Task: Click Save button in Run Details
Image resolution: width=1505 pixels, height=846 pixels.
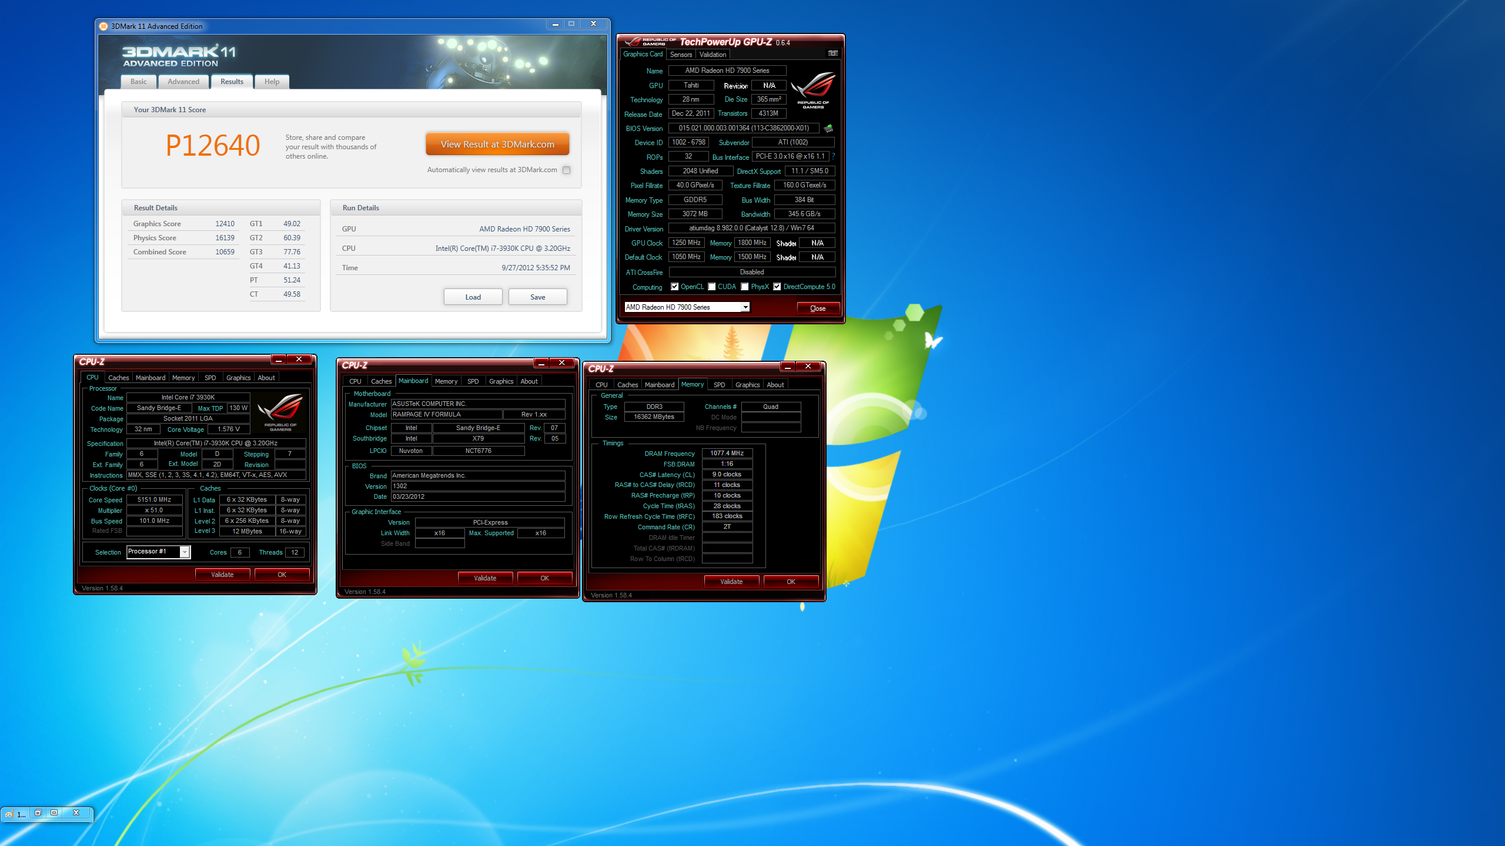Action: 537,297
